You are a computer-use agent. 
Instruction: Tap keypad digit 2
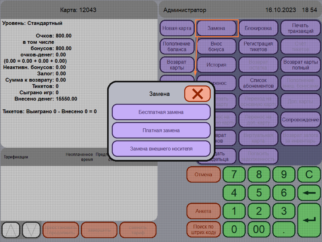click(259, 211)
